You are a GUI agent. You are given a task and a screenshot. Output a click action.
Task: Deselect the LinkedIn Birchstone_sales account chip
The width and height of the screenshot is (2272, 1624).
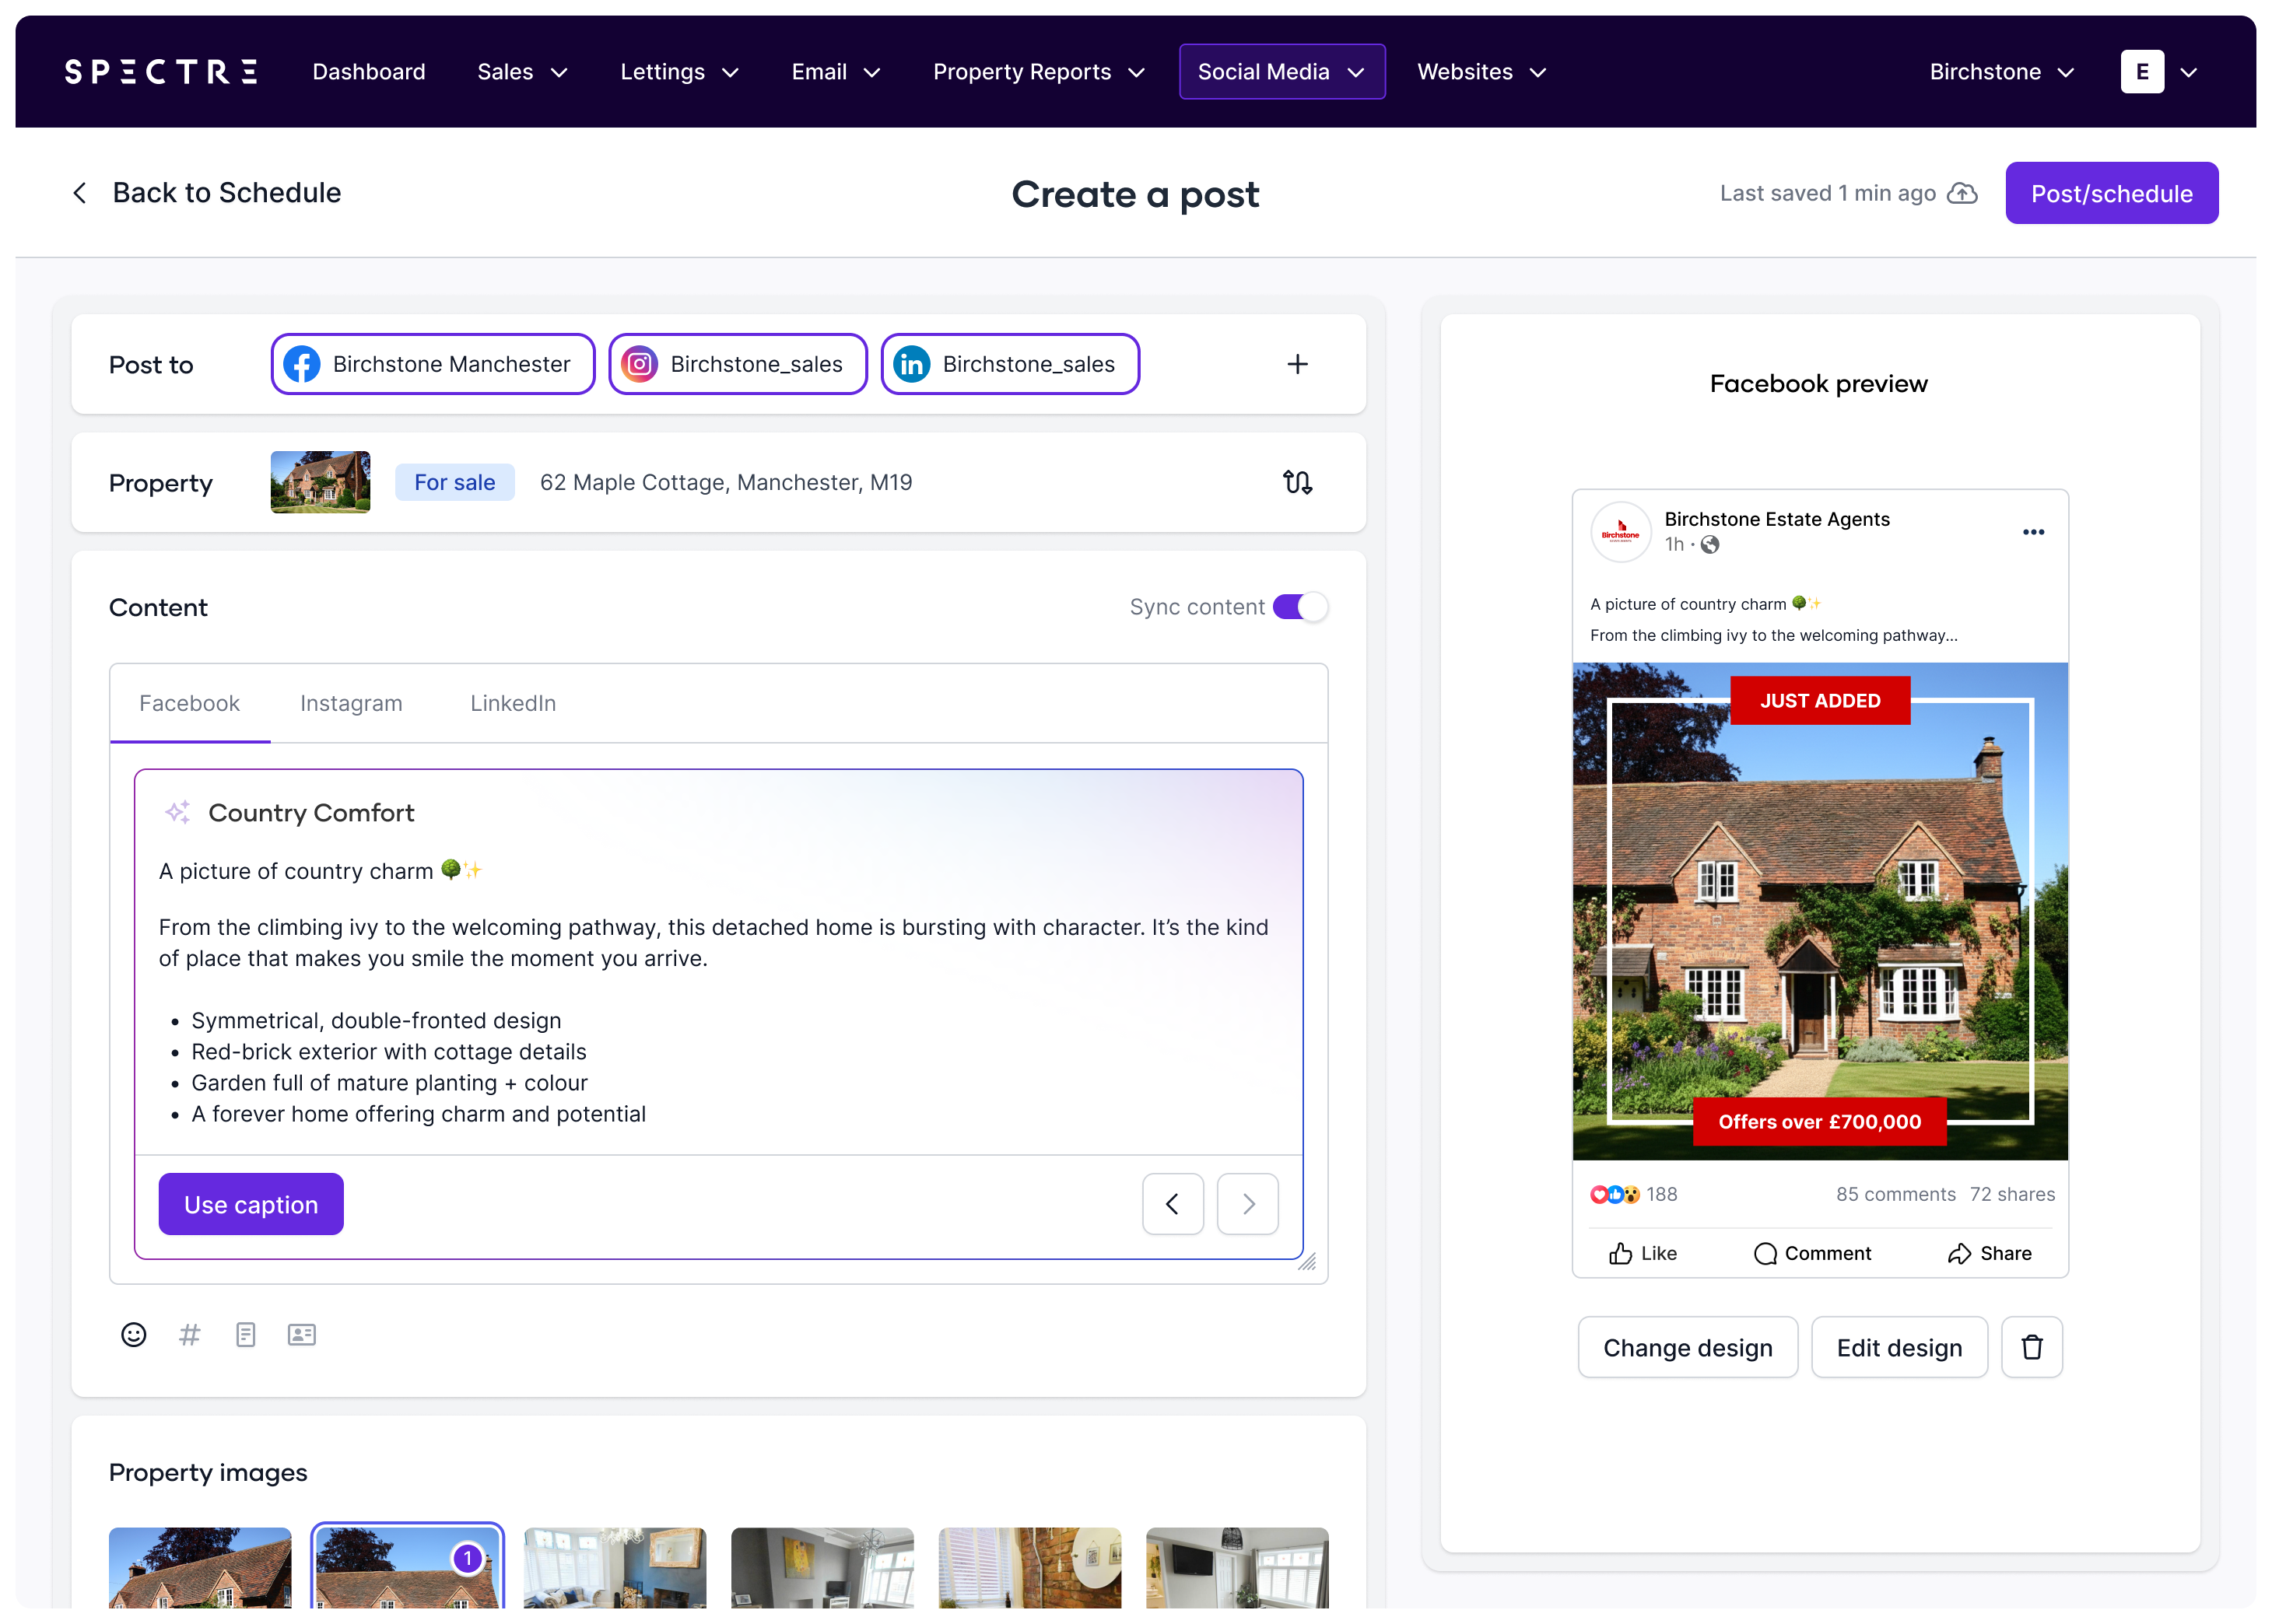pyautogui.click(x=1009, y=364)
